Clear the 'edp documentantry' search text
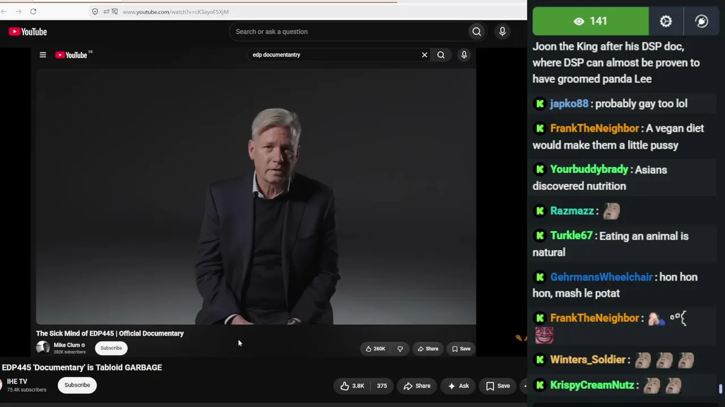Screen dimensions: 725x407 [x=424, y=55]
